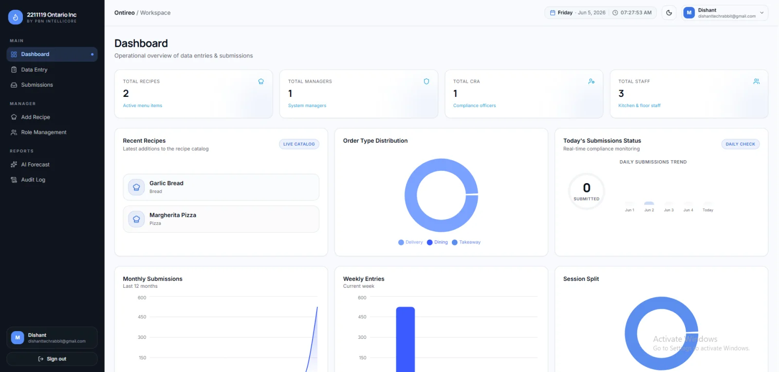The height and width of the screenshot is (372, 779).
Task: Click the Delivery legend color dot
Action: coord(401,242)
